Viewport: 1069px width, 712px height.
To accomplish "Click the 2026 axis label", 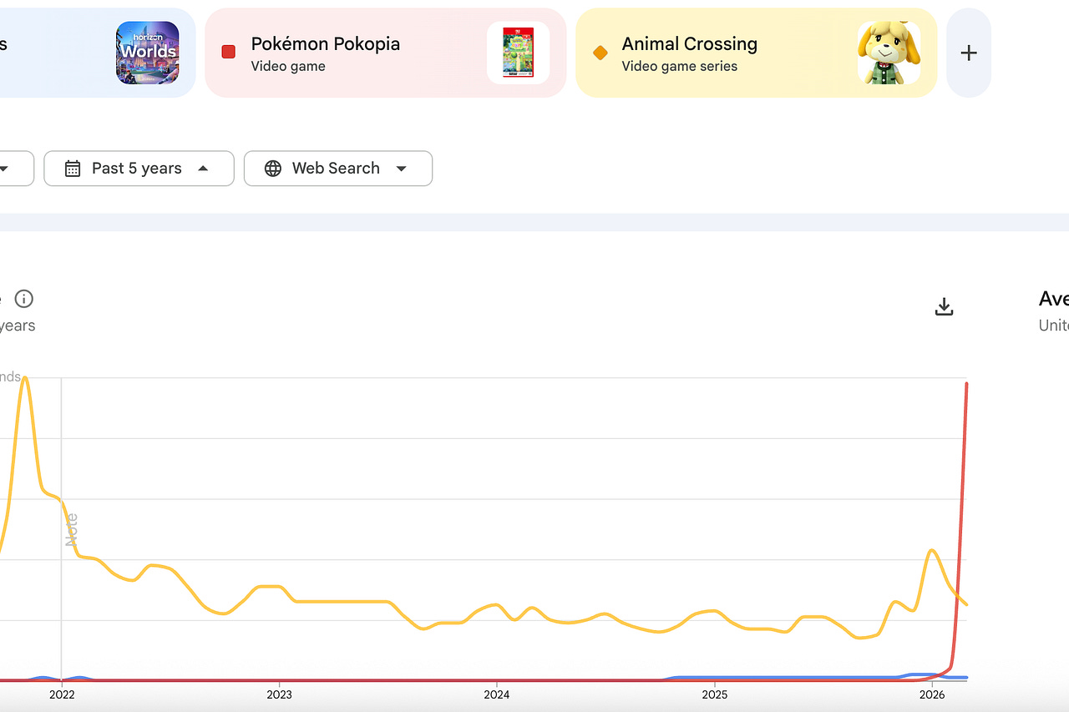I will pyautogui.click(x=932, y=694).
